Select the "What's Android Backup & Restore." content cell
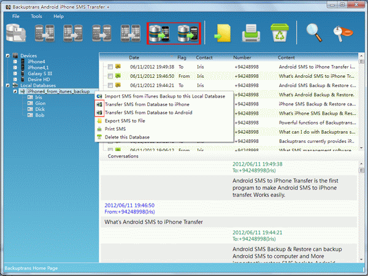This screenshot has width=368, height=276. [316, 94]
